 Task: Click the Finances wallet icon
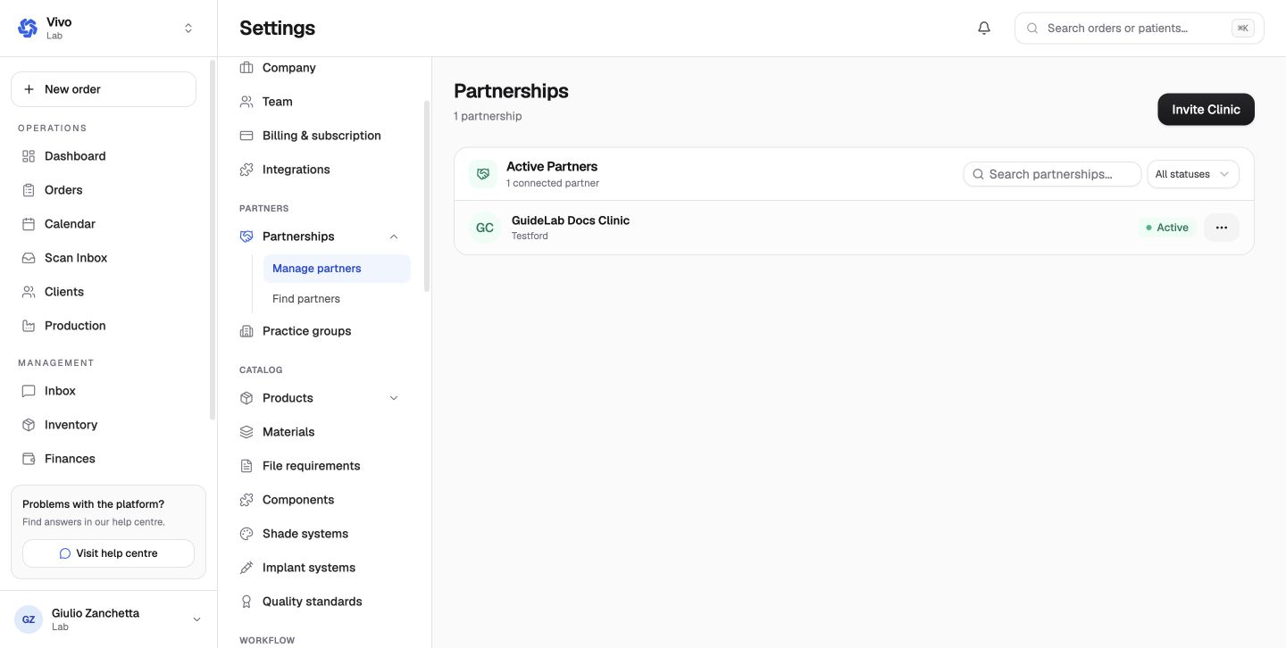pyautogui.click(x=29, y=459)
